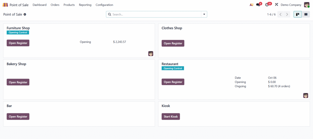The width and height of the screenshot is (313, 139).
Task: Open the Demo Company switcher
Action: [291, 5]
